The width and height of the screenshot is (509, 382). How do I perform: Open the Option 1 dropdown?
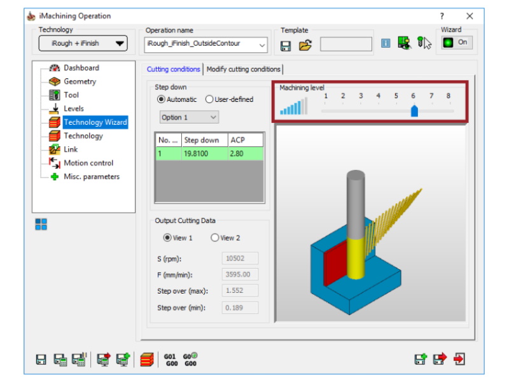click(x=189, y=118)
